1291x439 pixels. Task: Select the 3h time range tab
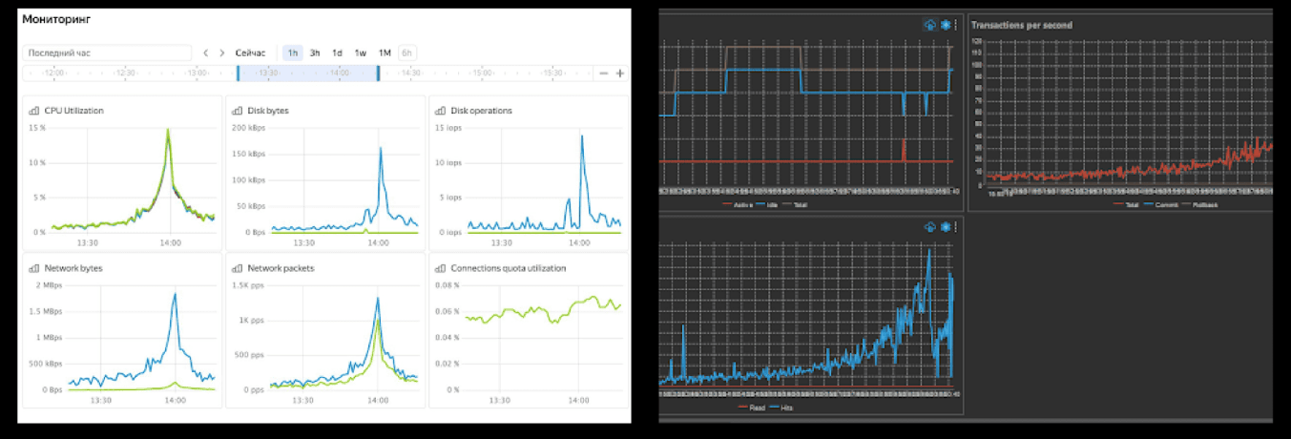click(x=314, y=53)
